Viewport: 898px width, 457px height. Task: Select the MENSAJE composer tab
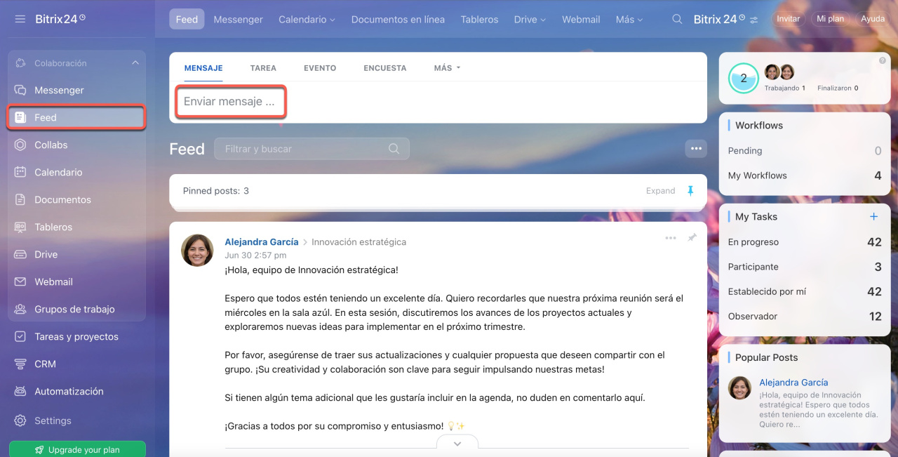pos(203,68)
